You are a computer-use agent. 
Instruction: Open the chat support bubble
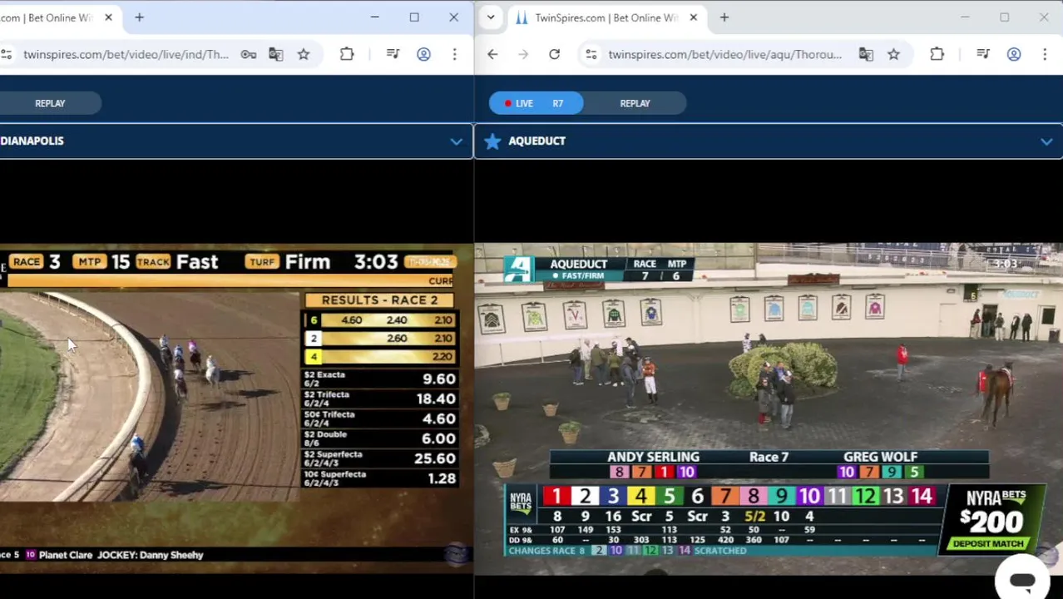[1022, 579]
